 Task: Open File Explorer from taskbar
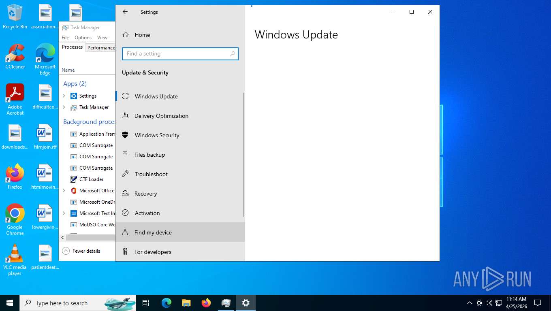[x=186, y=303]
